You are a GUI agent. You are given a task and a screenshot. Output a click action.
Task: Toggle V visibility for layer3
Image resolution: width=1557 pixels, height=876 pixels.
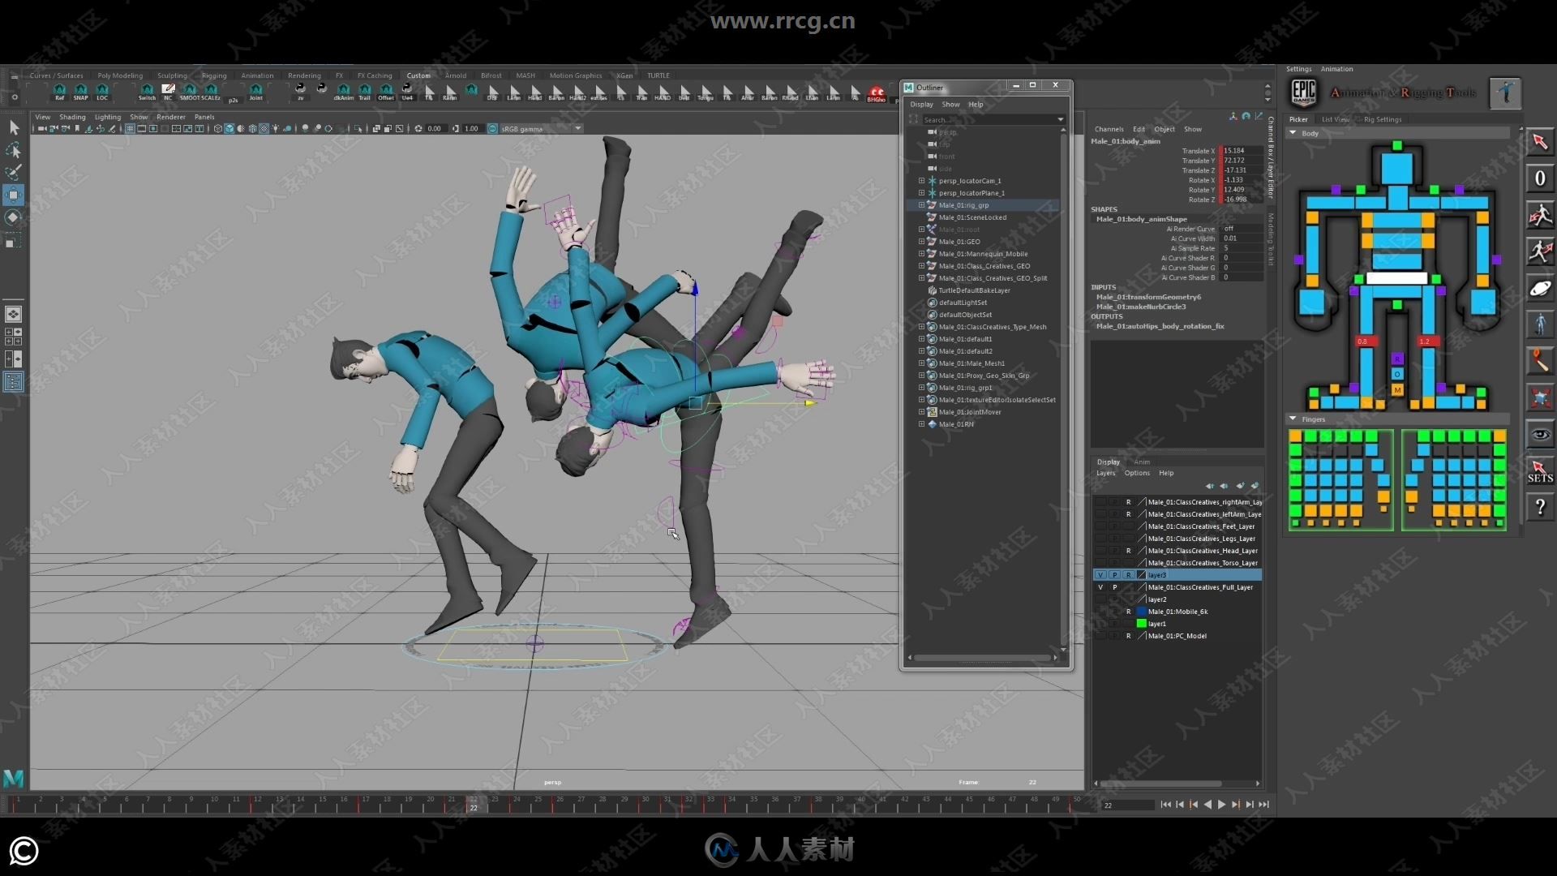[1100, 575]
